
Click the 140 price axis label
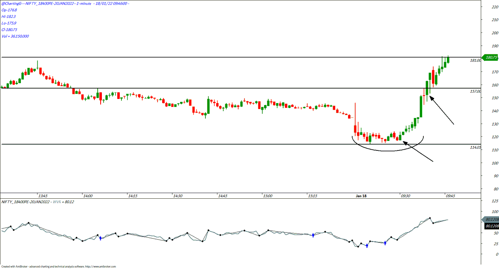[x=494, y=111]
